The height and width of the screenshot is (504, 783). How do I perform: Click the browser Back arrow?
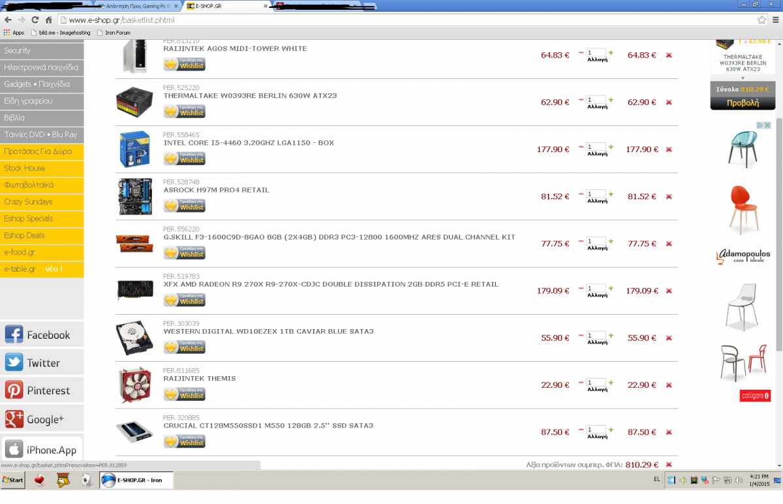(x=8, y=20)
